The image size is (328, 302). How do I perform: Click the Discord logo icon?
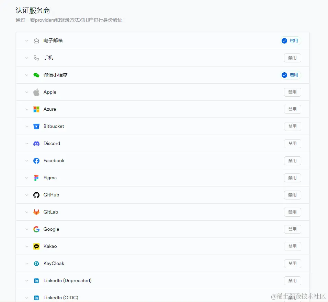tap(36, 144)
